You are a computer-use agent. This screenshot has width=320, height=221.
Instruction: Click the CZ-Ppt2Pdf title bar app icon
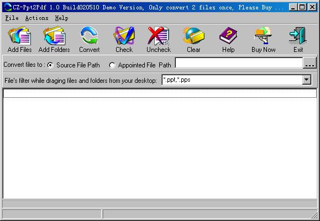point(8,7)
